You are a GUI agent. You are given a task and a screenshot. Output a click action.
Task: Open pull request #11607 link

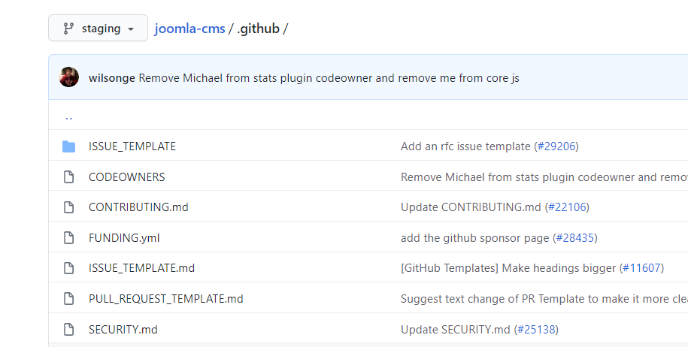tap(641, 268)
